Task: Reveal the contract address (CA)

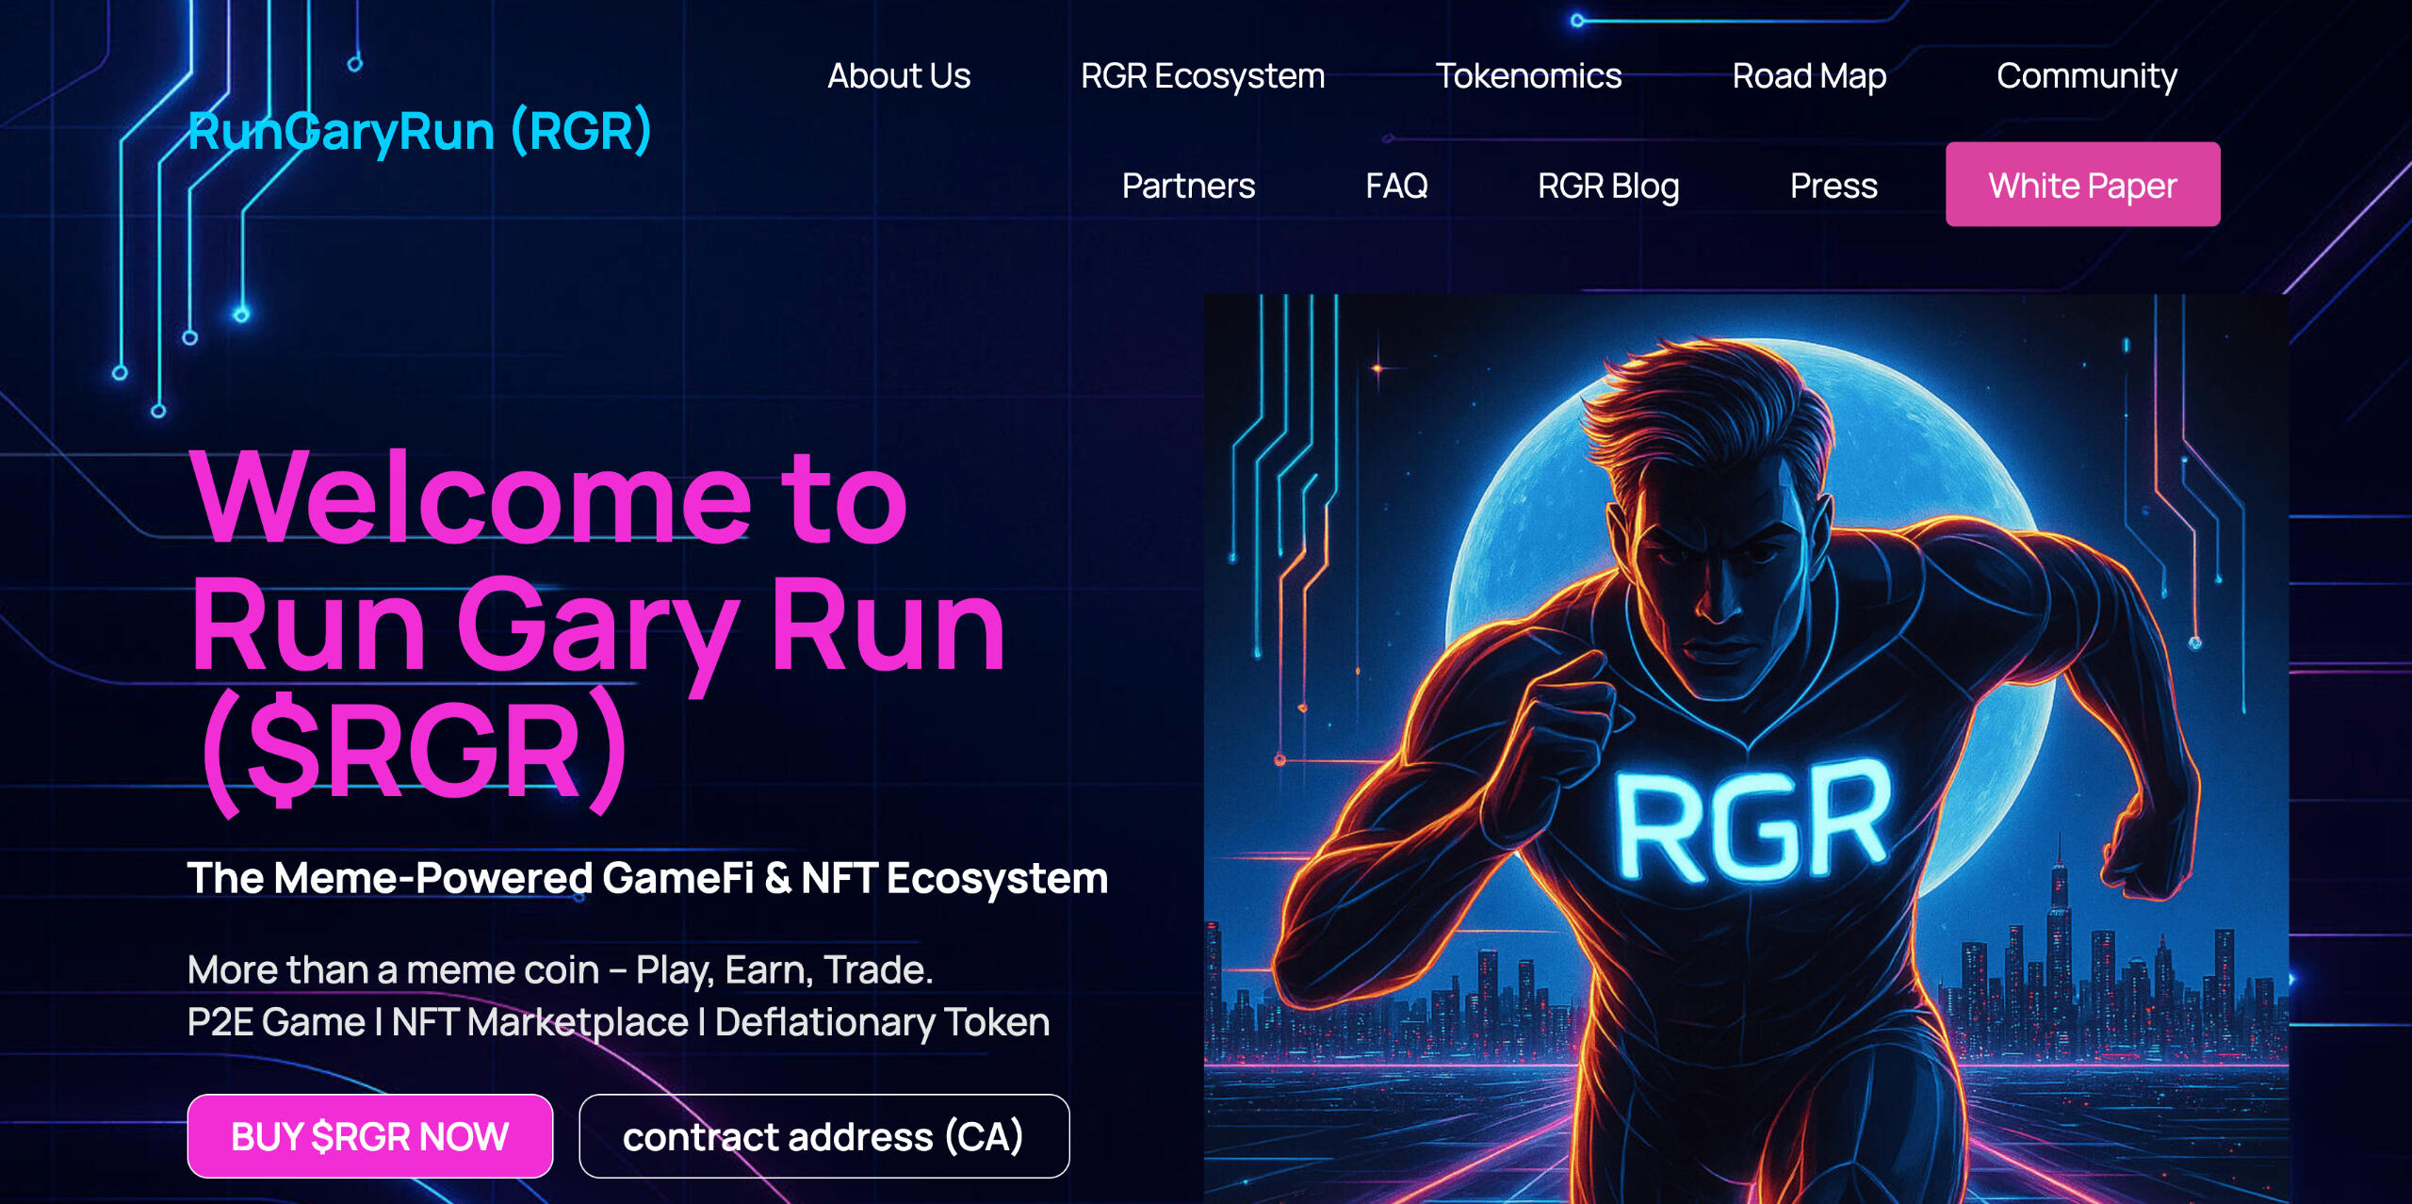Action: point(825,1136)
